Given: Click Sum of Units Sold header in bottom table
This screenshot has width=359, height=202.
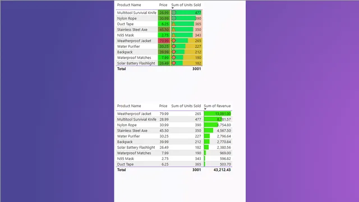Looking at the screenshot, I should [x=186, y=106].
